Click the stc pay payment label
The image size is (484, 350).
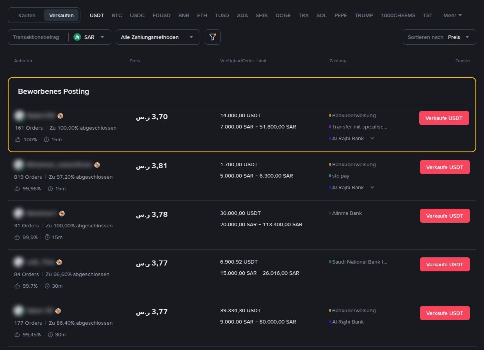pyautogui.click(x=341, y=176)
